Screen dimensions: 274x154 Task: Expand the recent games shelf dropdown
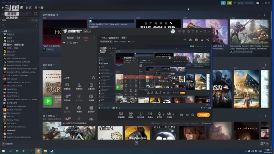coord(54,65)
